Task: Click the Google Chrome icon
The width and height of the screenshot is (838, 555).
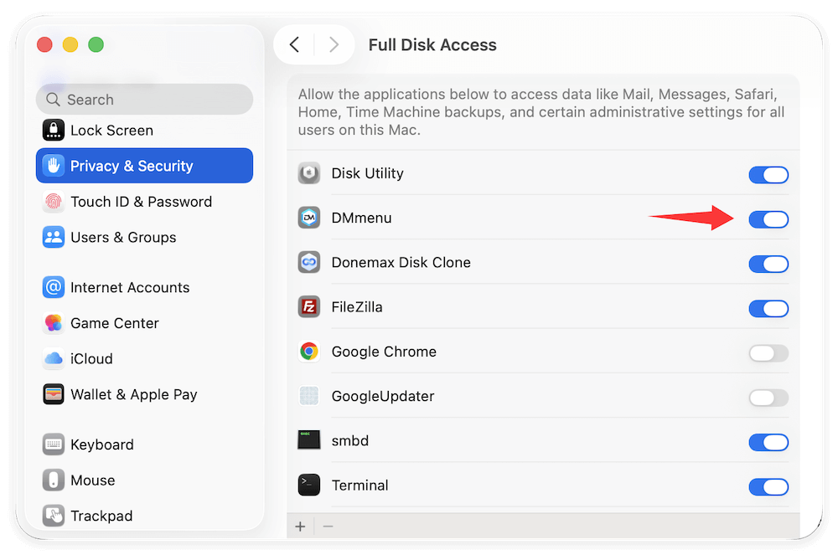Action: pyautogui.click(x=308, y=352)
